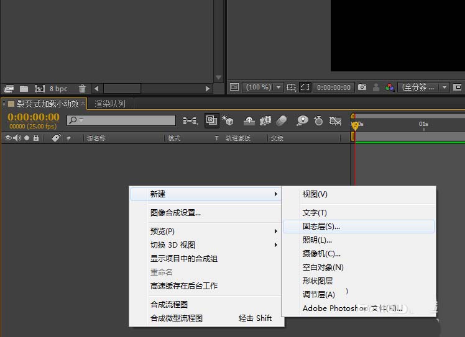This screenshot has width=465, height=337.
Task: Click the new folder icon in project panel
Action: pos(24,89)
